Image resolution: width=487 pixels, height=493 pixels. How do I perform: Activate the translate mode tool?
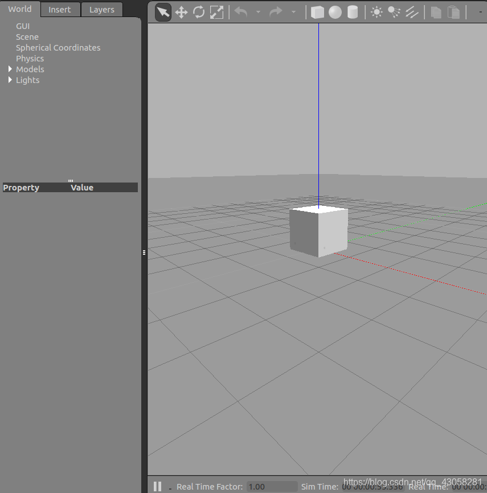181,13
